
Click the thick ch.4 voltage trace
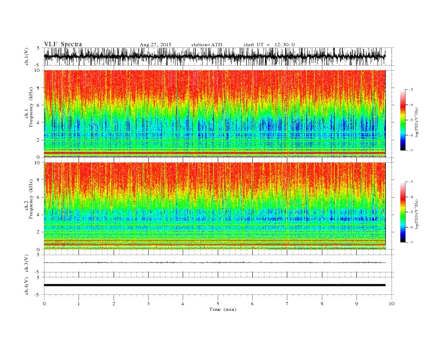click(x=214, y=285)
